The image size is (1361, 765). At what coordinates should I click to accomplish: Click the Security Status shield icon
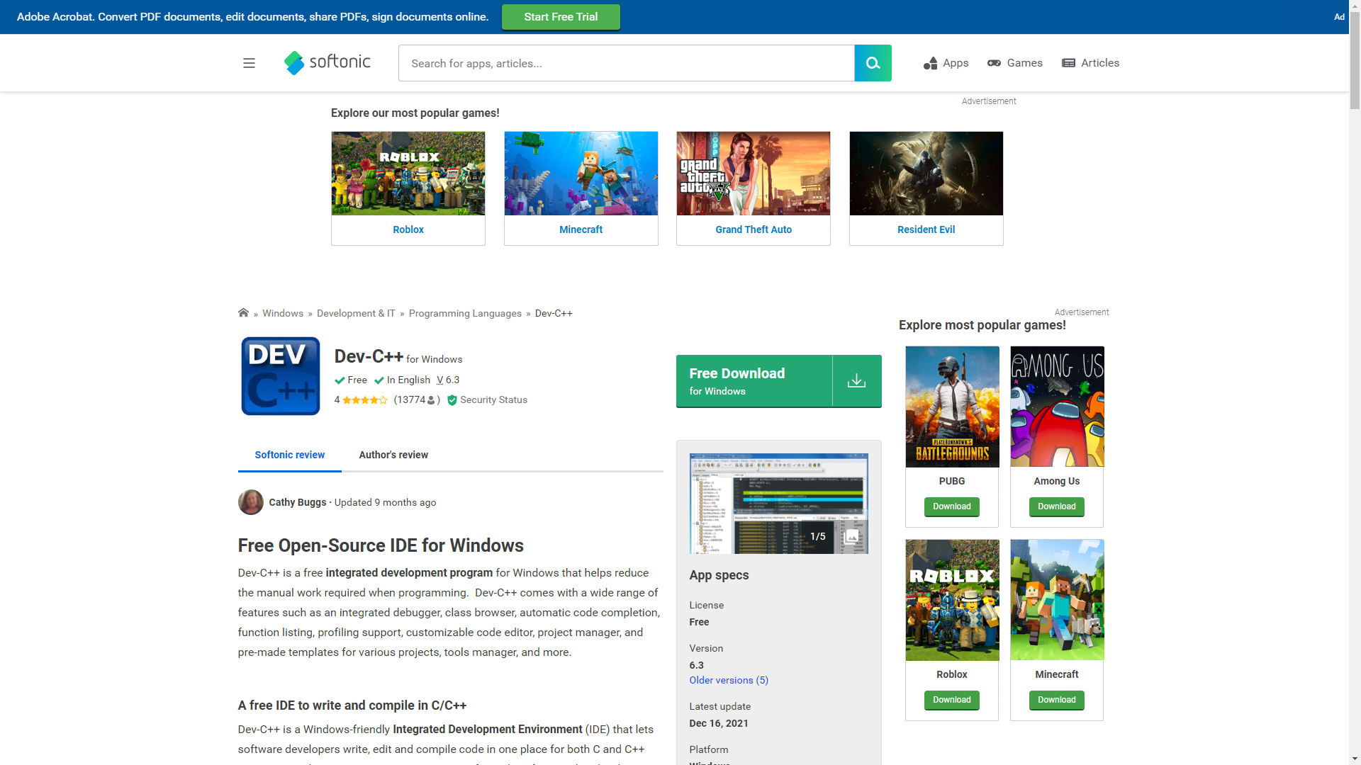click(452, 400)
